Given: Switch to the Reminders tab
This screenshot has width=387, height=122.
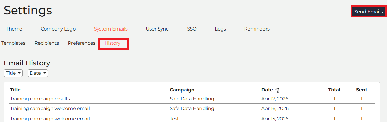Looking at the screenshot, I should pos(257,29).
